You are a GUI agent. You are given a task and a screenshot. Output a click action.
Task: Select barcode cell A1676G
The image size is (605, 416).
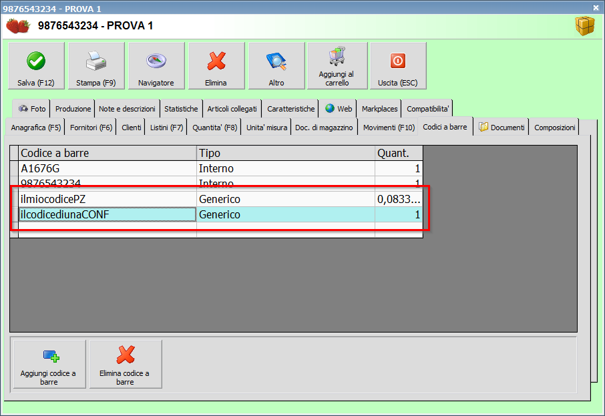[x=108, y=169]
